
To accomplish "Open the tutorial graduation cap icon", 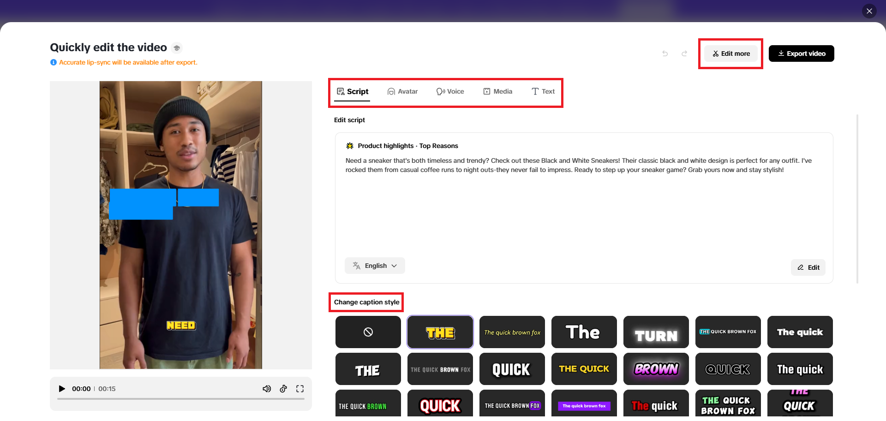I will coord(177,48).
